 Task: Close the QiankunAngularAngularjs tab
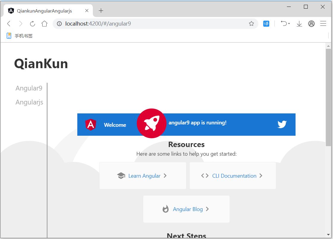tap(87, 11)
